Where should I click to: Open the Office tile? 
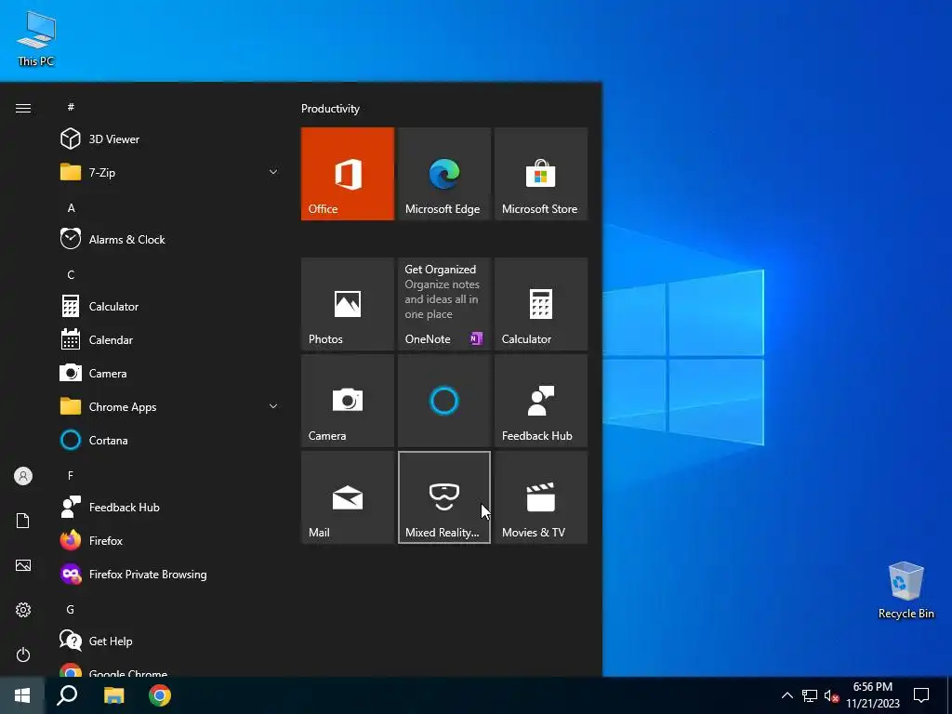[348, 174]
